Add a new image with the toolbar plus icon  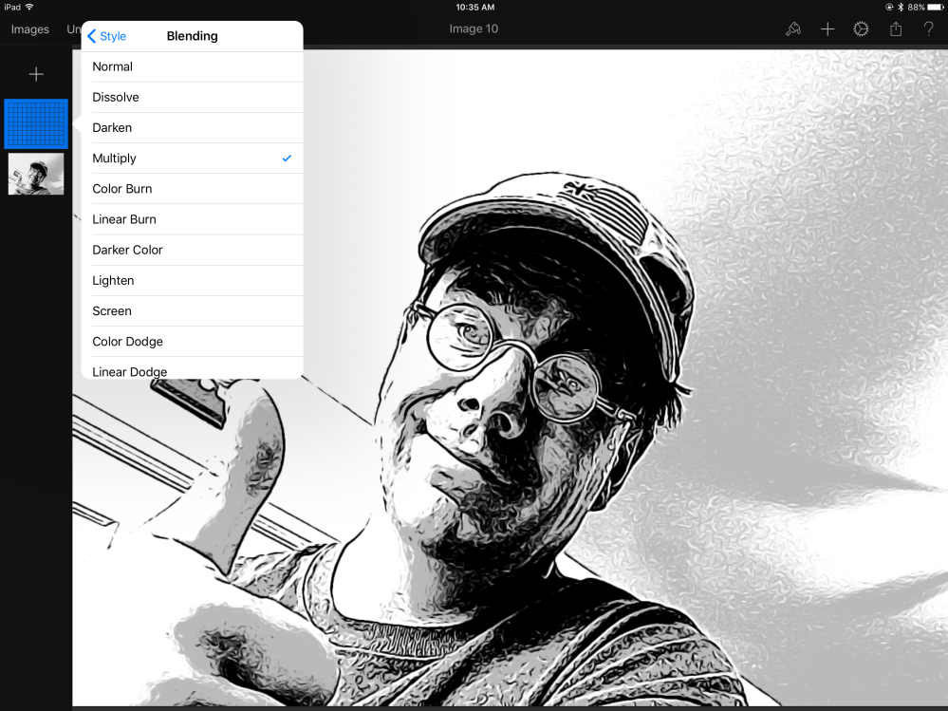[x=827, y=28]
